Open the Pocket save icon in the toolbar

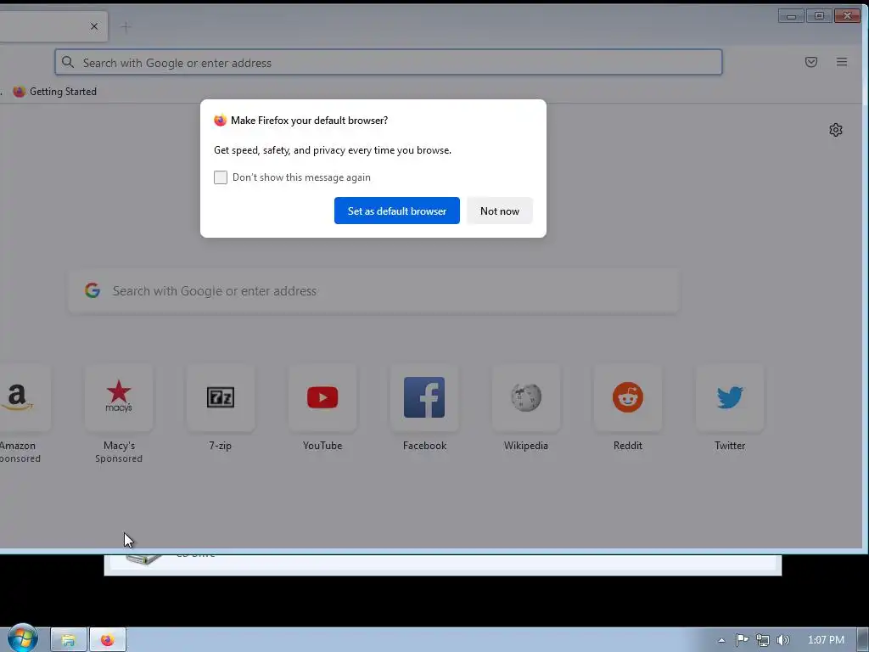[810, 62]
